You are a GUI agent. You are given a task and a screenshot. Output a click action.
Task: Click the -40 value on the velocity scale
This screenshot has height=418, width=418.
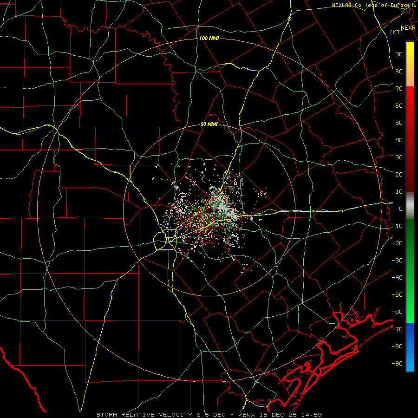[x=397, y=278]
